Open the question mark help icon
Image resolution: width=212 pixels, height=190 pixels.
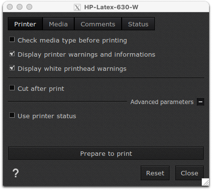pos(16,173)
